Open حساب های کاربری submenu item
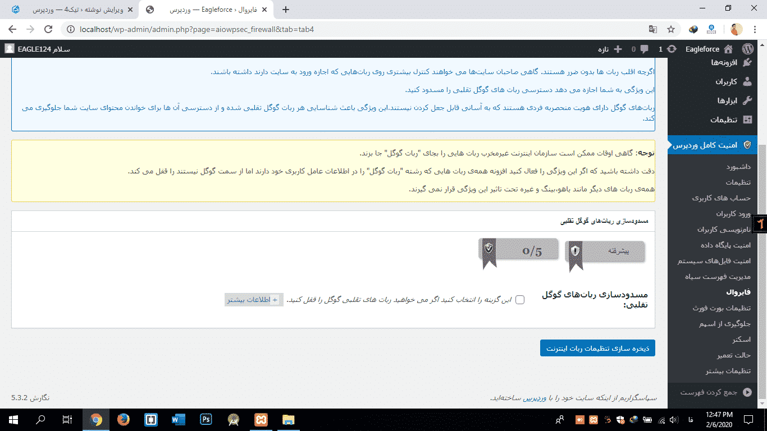Image resolution: width=767 pixels, height=431 pixels. click(721, 198)
